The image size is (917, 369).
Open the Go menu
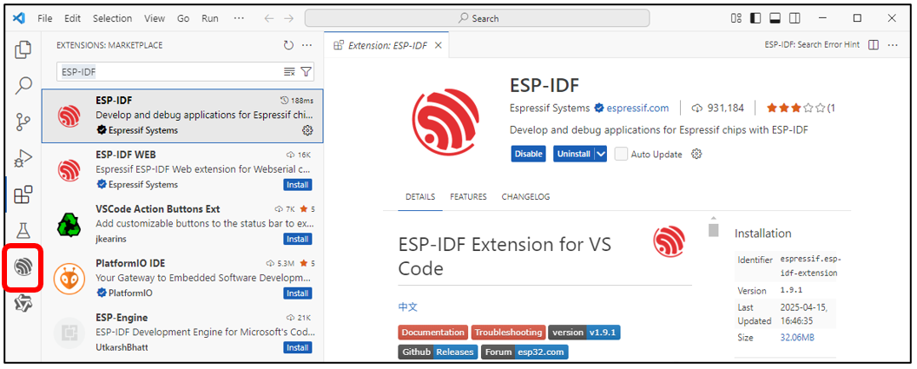(183, 18)
